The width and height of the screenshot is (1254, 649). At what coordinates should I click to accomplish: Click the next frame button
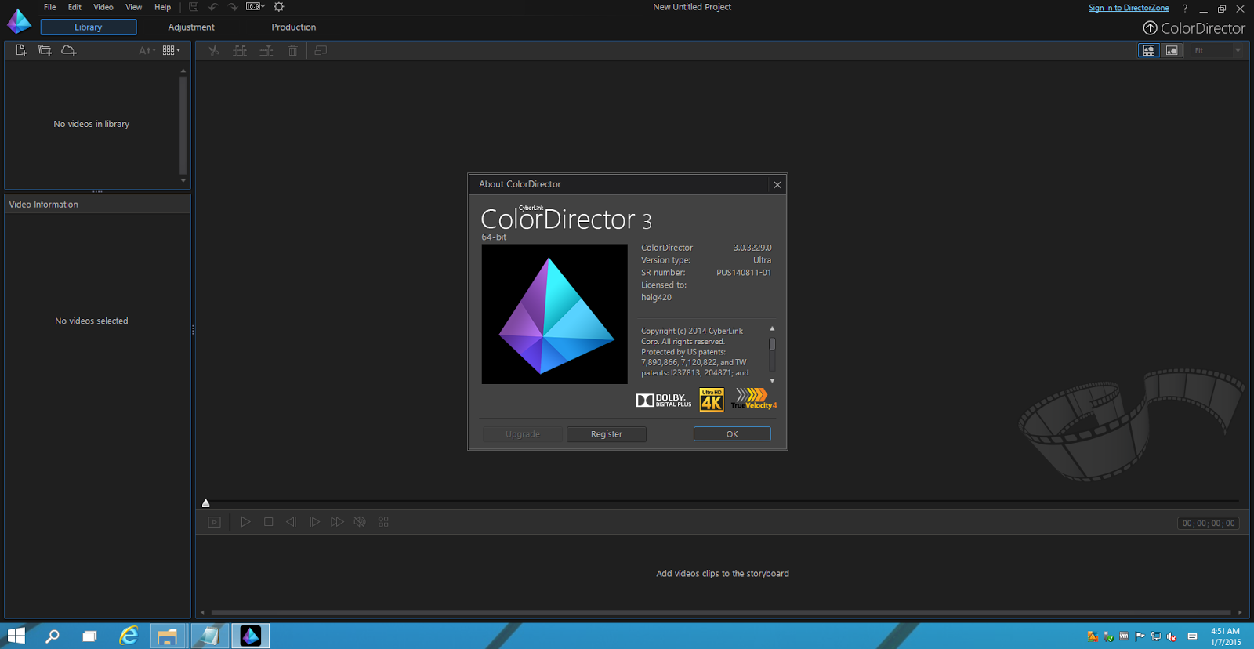coord(314,522)
